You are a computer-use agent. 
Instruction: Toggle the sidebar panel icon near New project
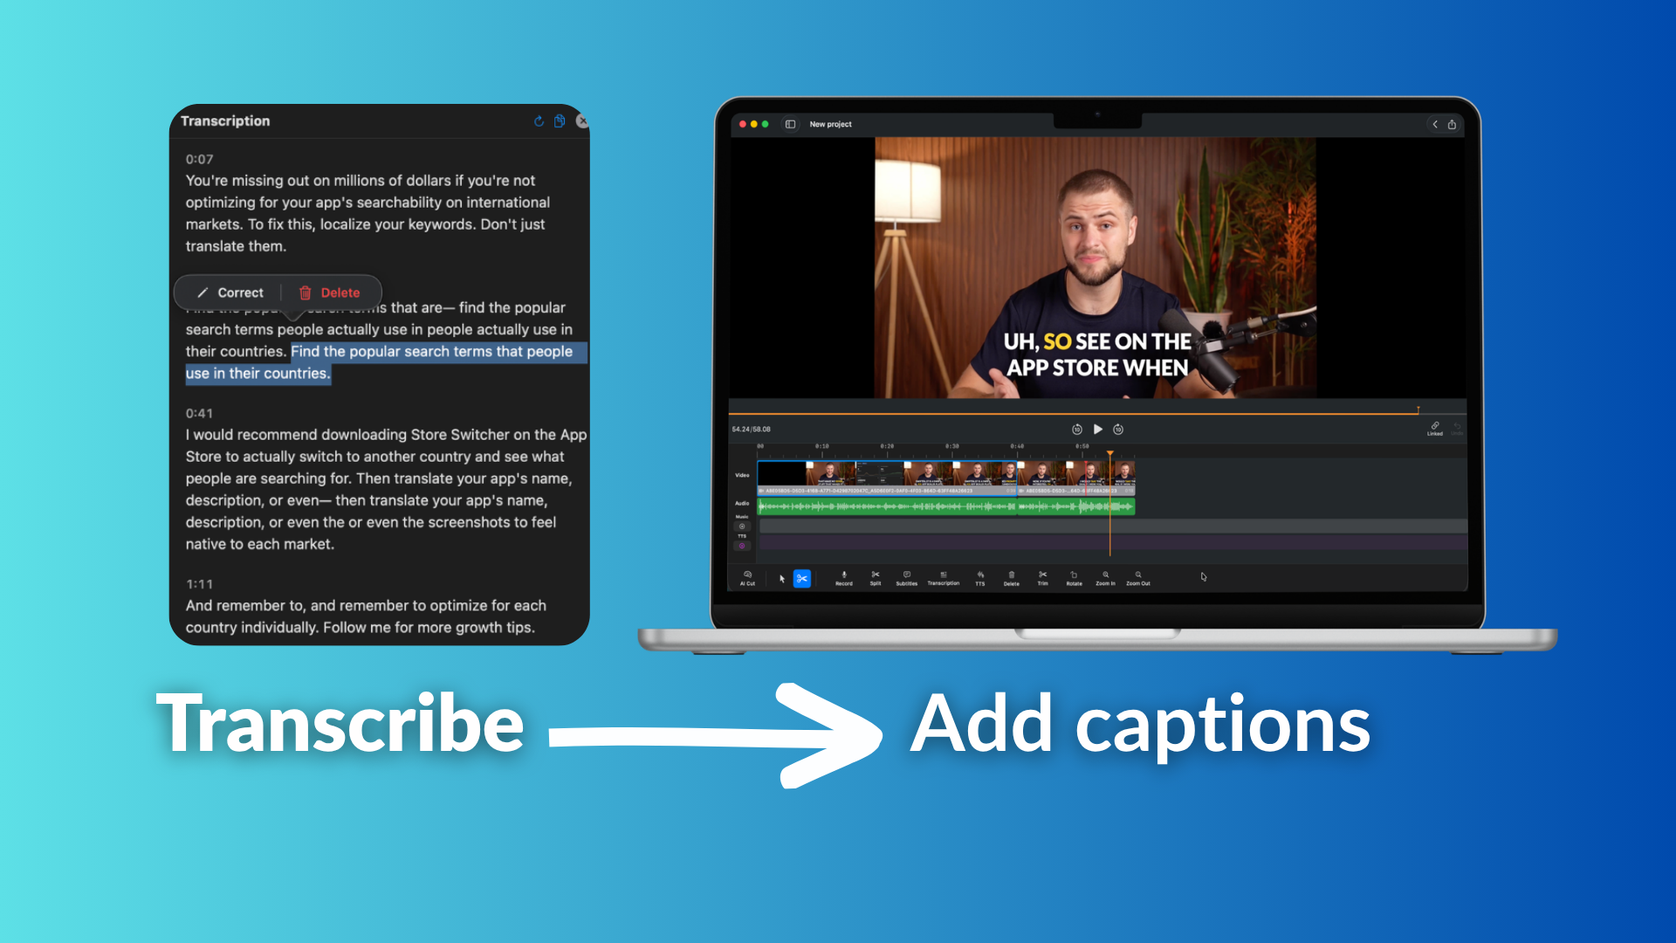[x=790, y=124]
